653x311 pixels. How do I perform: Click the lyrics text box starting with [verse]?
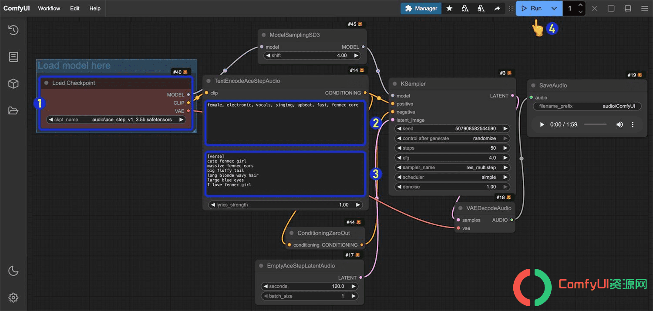pos(285,174)
